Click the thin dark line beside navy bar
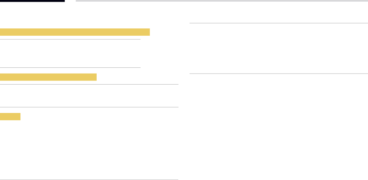Image resolution: width=368 pixels, height=180 pixels. point(222,1)
